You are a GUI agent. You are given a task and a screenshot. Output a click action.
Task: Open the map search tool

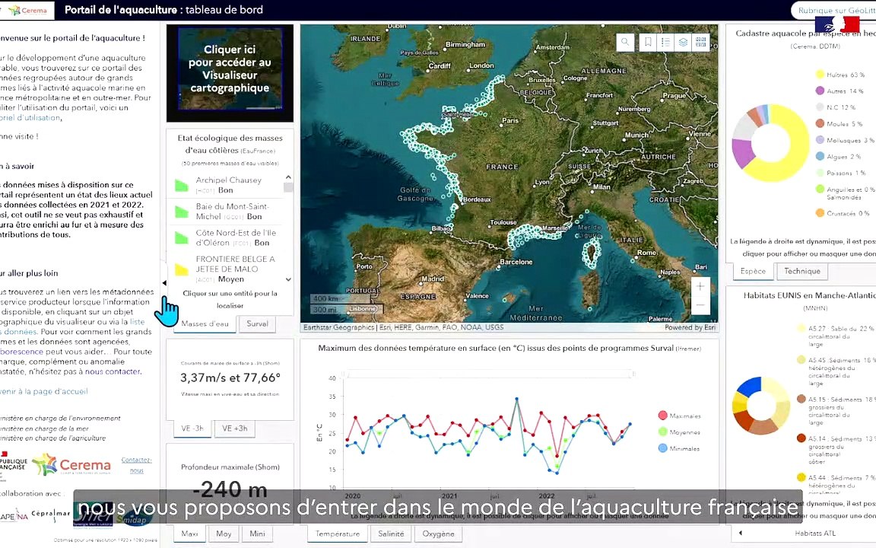click(x=625, y=42)
